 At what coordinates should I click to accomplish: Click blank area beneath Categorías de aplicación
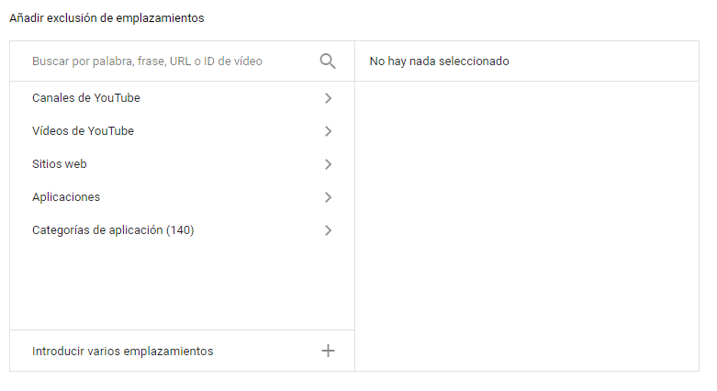pyautogui.click(x=182, y=284)
